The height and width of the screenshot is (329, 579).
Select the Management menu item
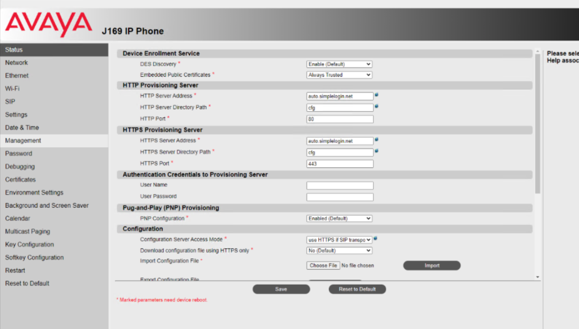click(54, 140)
